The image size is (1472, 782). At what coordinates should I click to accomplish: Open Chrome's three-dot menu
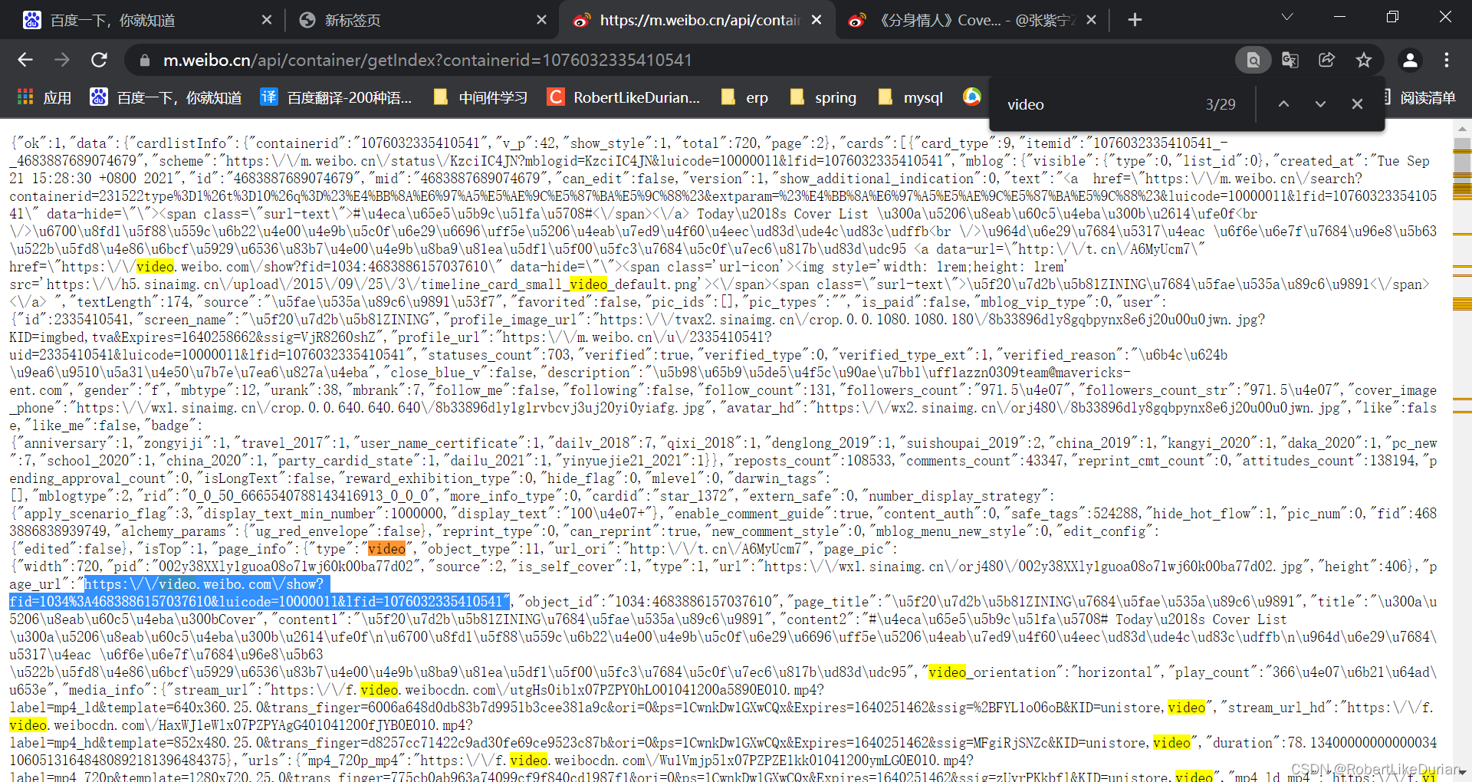tap(1447, 60)
